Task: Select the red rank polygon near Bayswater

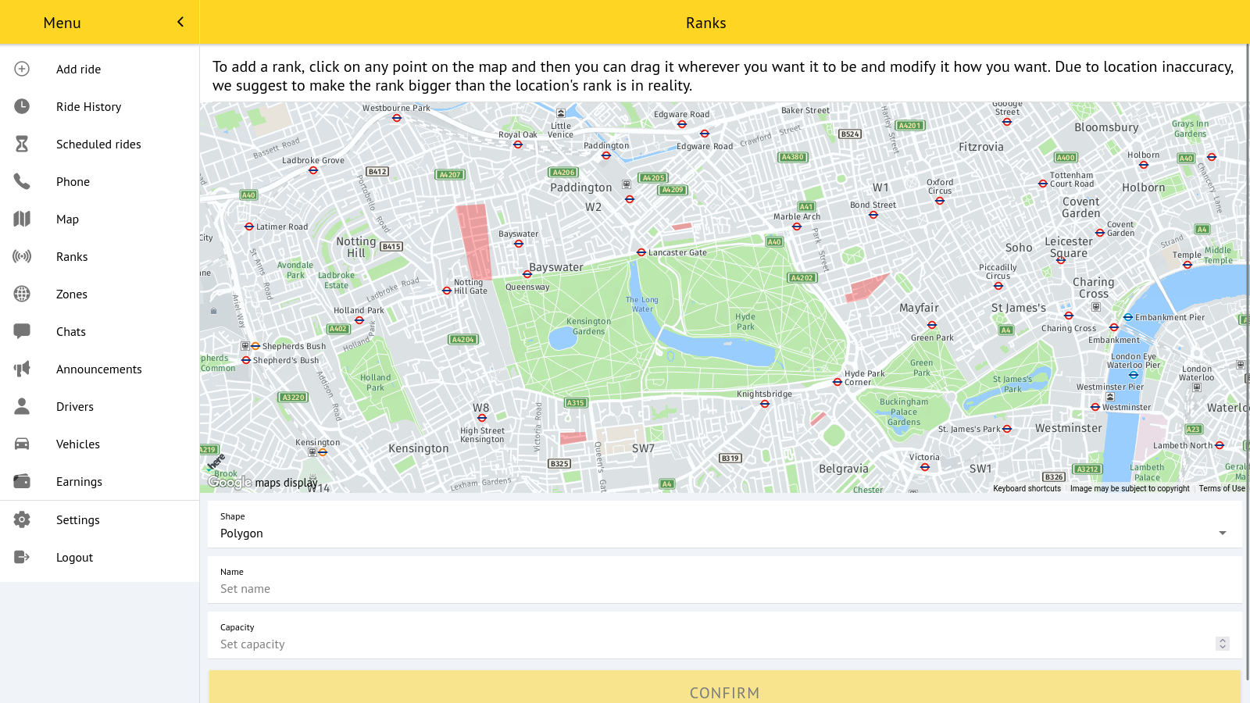Action: click(474, 241)
